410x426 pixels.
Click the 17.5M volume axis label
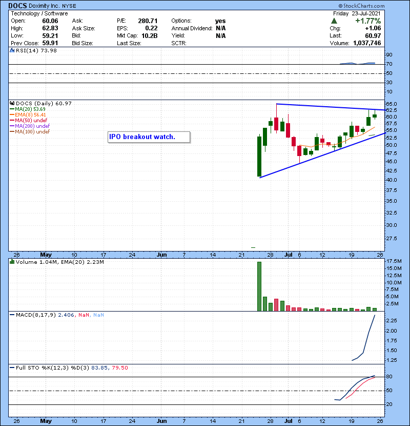(x=394, y=261)
